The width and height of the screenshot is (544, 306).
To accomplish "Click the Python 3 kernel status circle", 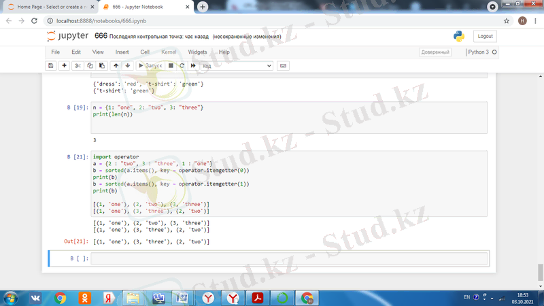I will 494,52.
